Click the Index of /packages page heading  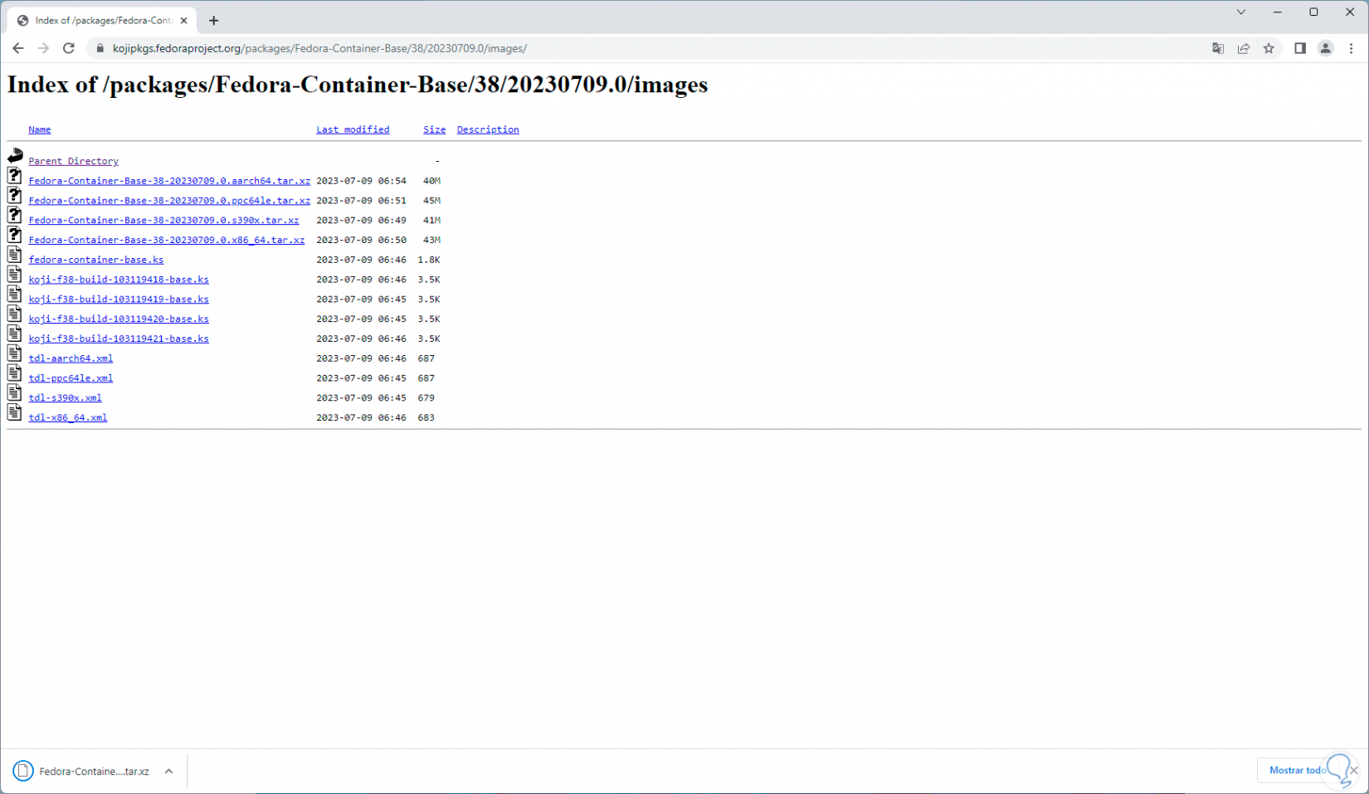pos(358,85)
